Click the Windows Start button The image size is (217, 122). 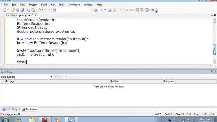click(x=6, y=120)
